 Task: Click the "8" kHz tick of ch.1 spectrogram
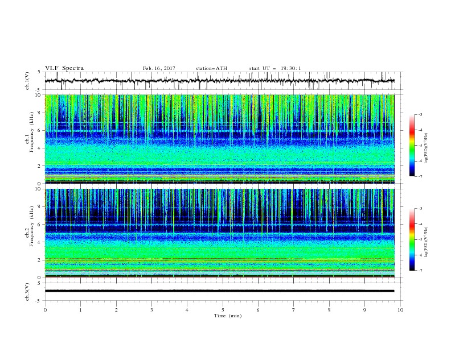[x=40, y=113]
